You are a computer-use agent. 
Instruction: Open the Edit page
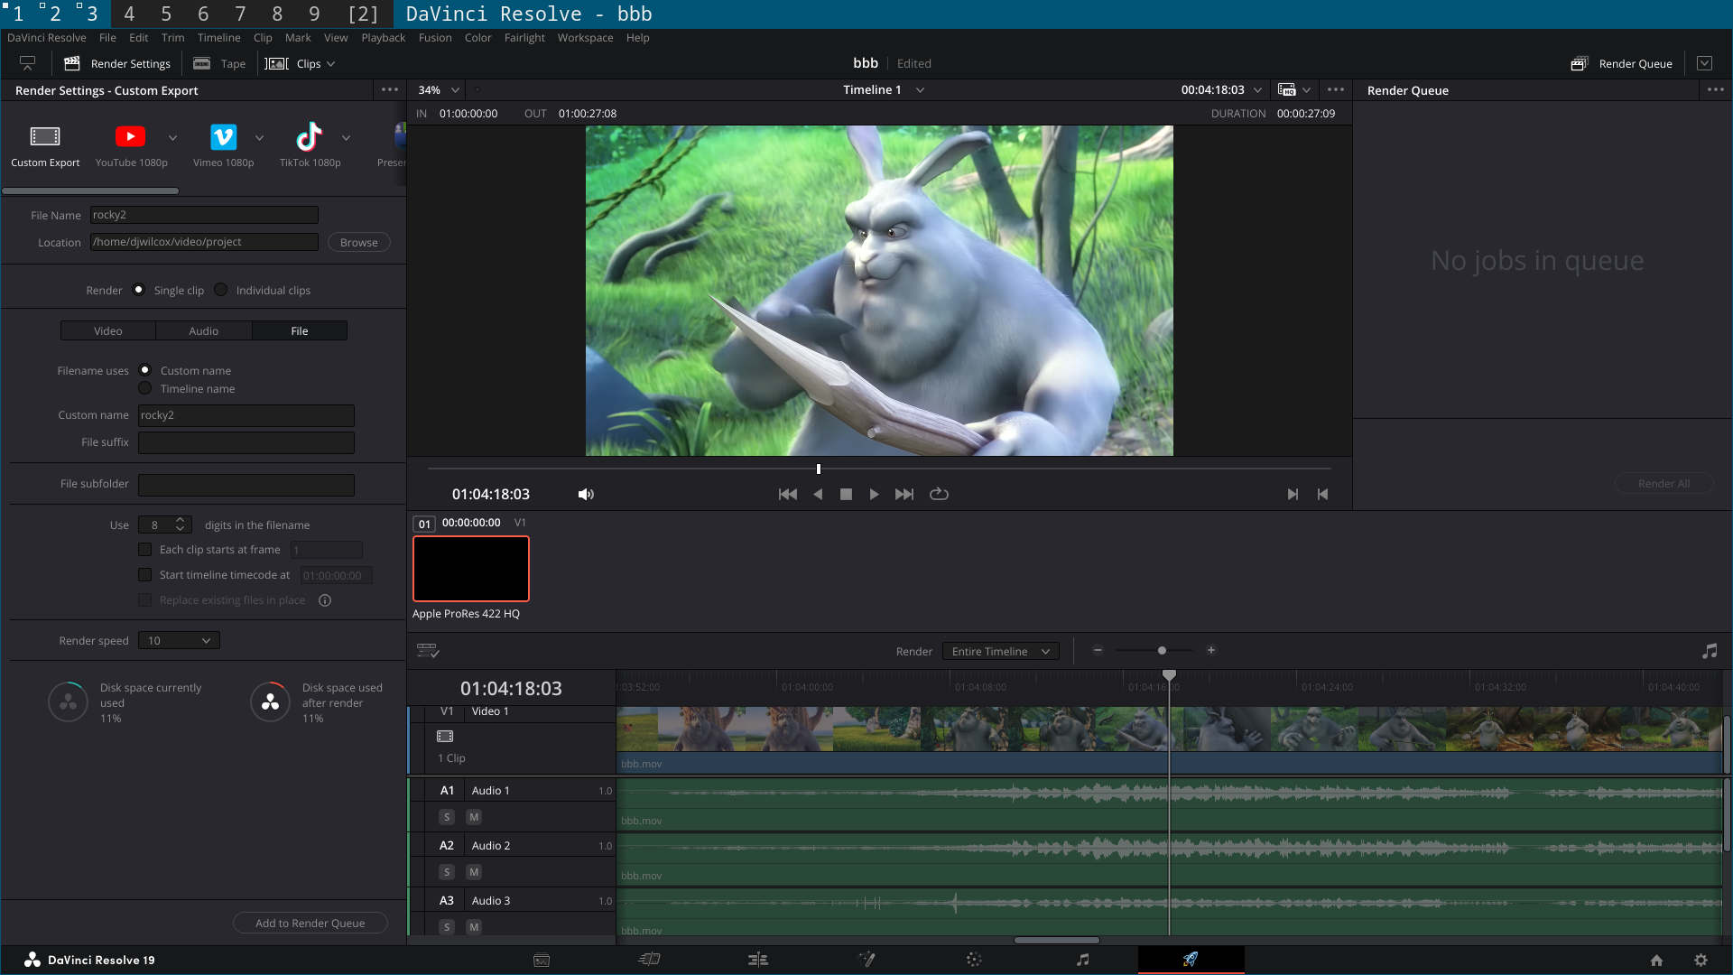click(758, 960)
